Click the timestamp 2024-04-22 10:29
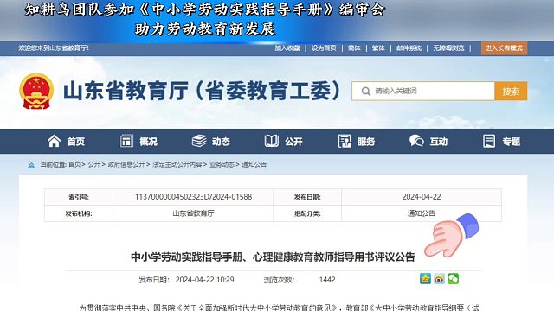Viewport: 554px width, 311px height. coord(204,280)
